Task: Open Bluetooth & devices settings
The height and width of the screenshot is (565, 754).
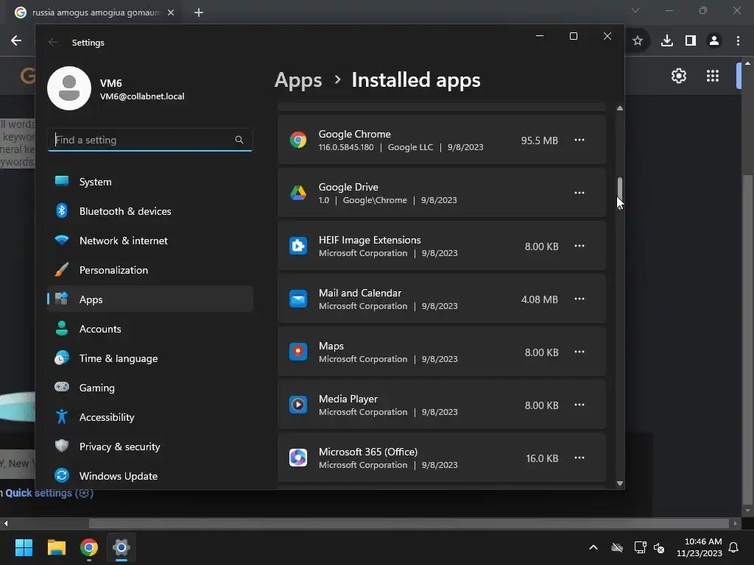Action: coord(150,211)
